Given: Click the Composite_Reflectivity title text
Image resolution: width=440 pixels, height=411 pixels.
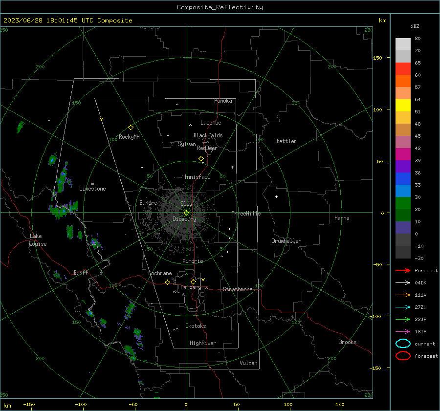Looking at the screenshot, I should 220,7.
